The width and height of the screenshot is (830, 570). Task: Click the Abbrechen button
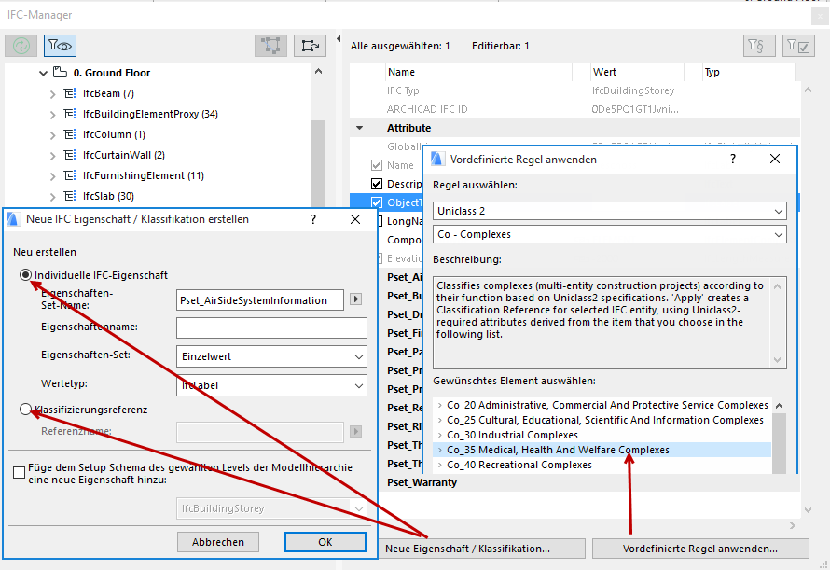point(218,542)
